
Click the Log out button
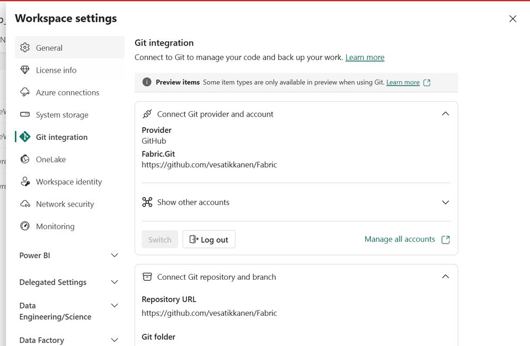209,239
